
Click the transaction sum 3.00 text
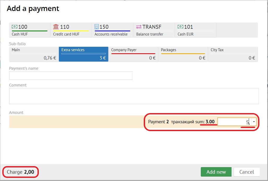click(210, 122)
